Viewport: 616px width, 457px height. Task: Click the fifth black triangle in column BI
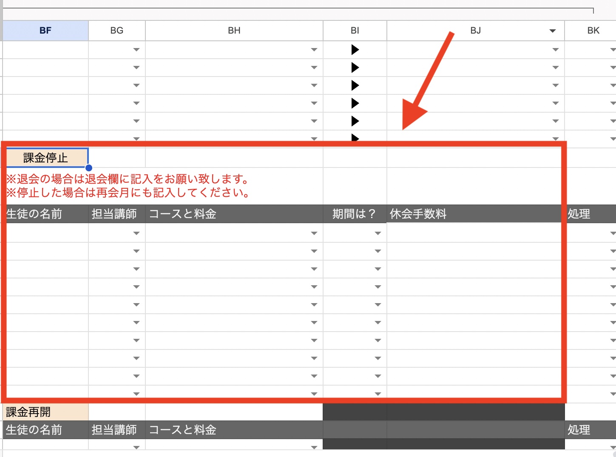pos(355,121)
